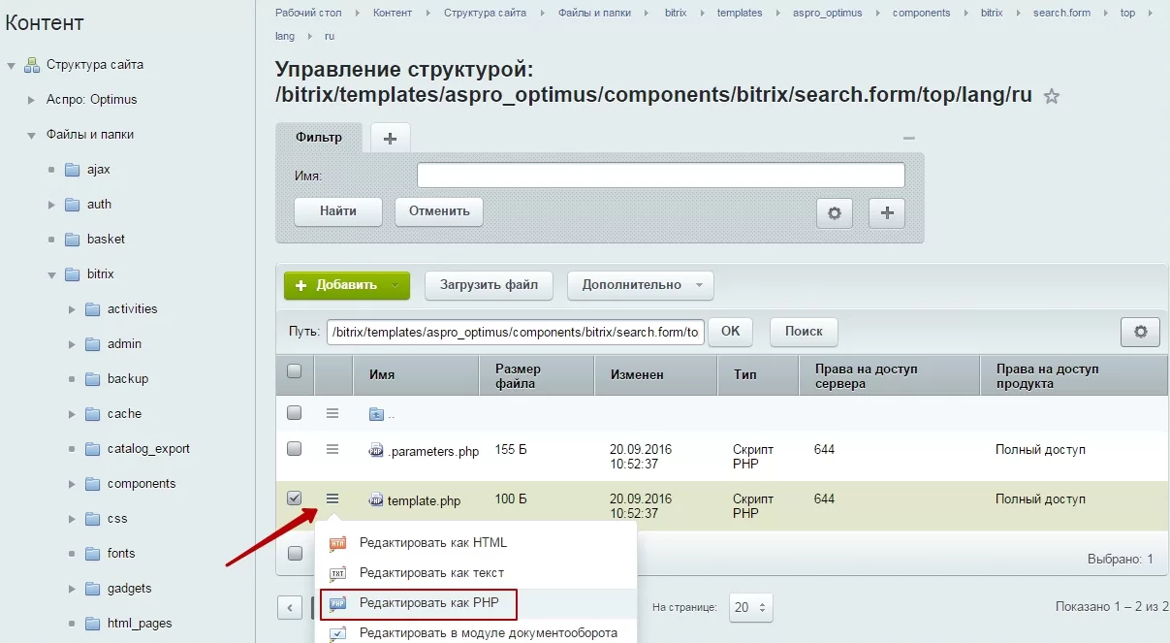Sort by the Размер файла column header
Screen dimensions: 1170x643
click(537, 374)
